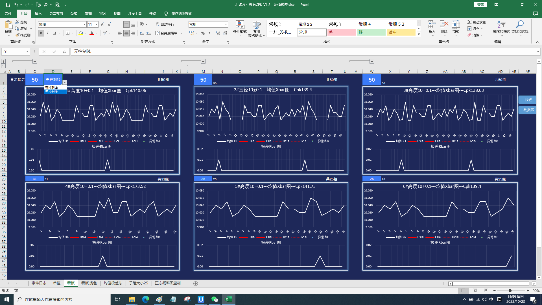Open the D1 cell validation dropdown arrow
Image resolution: width=542 pixels, height=305 pixels.
pos(65,82)
